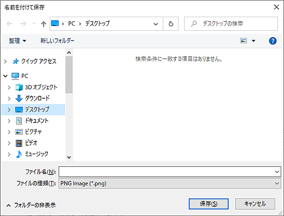The height and width of the screenshot is (216, 284).
Task: Open help with the blue question icon
Action: [x=273, y=41]
